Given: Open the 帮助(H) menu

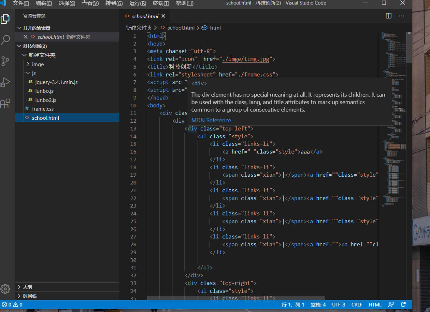Looking at the screenshot, I should [x=185, y=3].
